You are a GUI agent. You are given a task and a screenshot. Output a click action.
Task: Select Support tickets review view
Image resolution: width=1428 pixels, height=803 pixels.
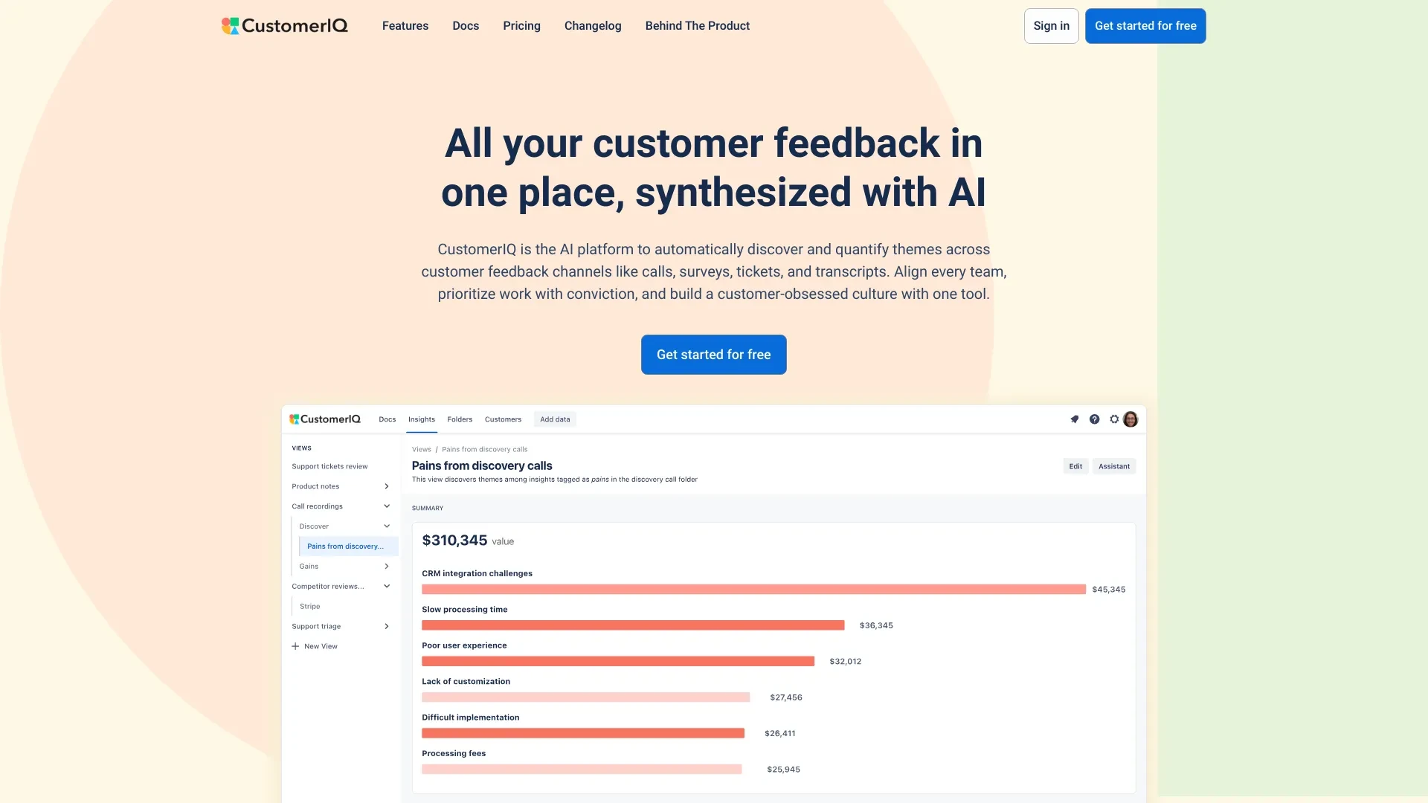coord(329,467)
